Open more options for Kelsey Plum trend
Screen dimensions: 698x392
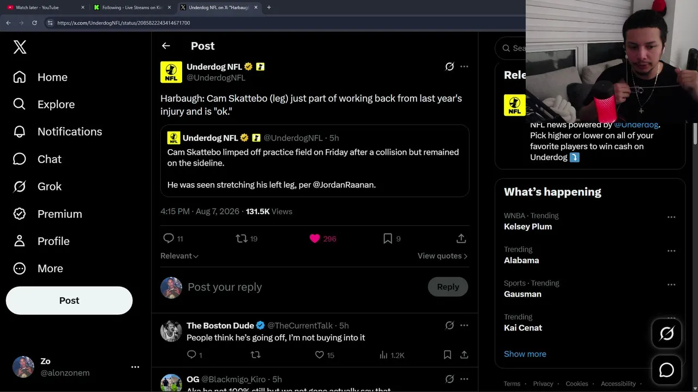671,217
